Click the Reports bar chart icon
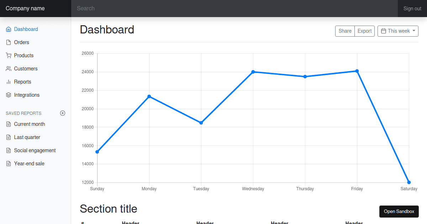Screen dimensions: 427x224 pos(9,82)
